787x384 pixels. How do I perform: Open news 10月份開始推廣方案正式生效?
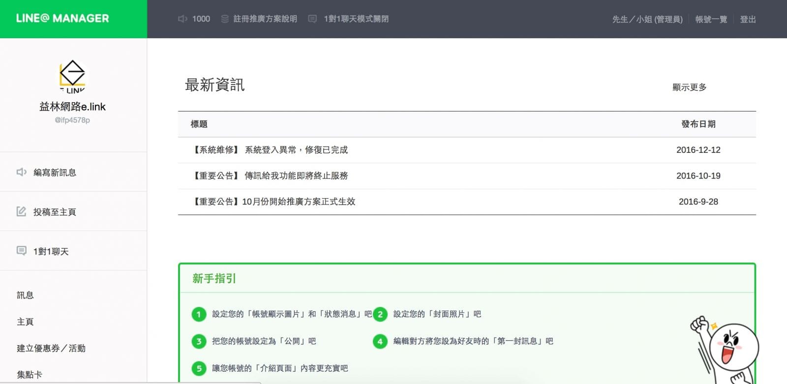click(x=273, y=202)
